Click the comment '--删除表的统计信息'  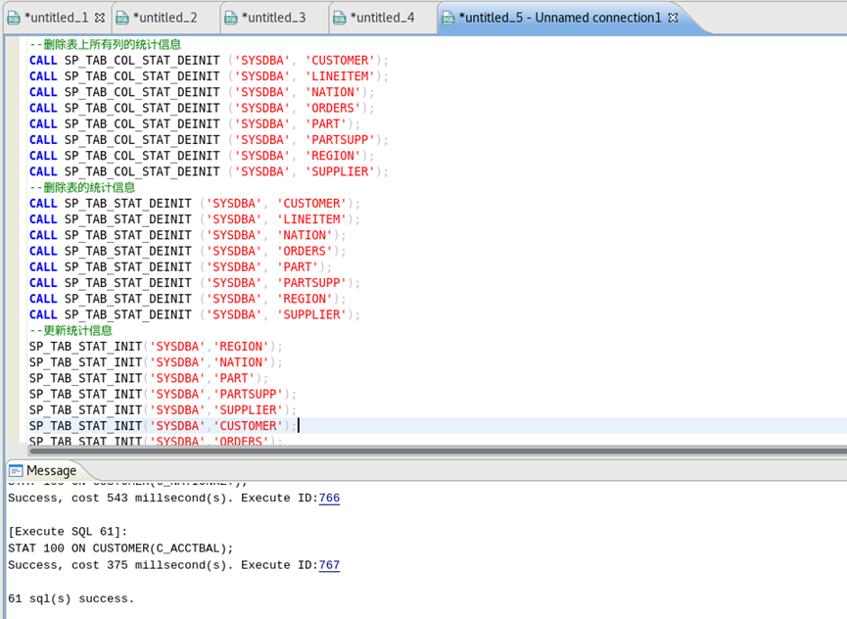82,187
